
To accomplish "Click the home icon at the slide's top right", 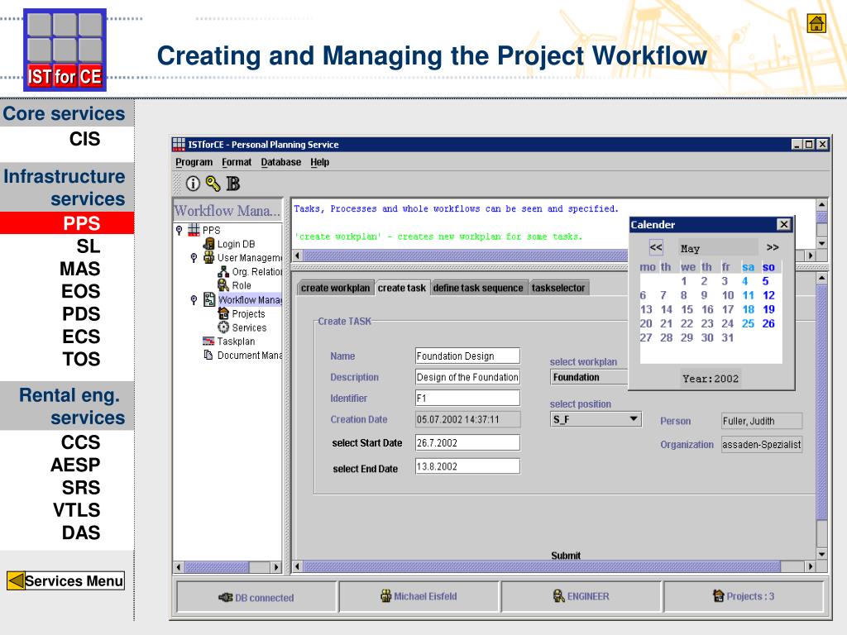I will tap(816, 23).
